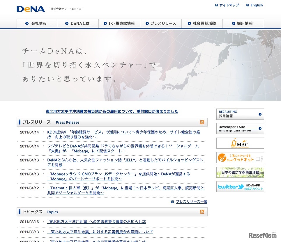Open the Press Release RSS feed icon
The height and width of the screenshot is (242, 281).
[202, 122]
